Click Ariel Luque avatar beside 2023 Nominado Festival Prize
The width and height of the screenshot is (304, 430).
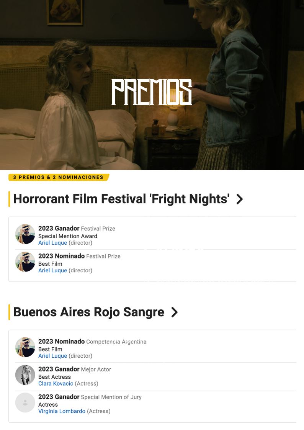25,262
